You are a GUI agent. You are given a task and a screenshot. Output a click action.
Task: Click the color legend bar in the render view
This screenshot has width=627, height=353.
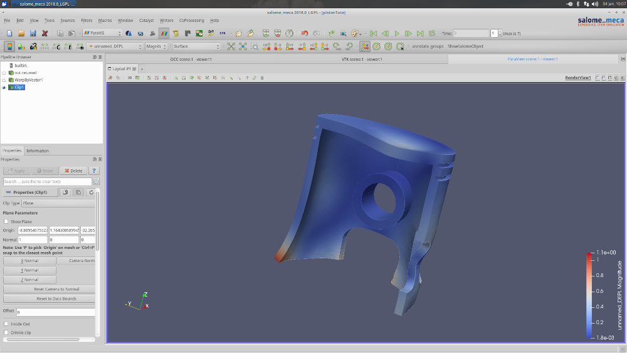coord(589,296)
